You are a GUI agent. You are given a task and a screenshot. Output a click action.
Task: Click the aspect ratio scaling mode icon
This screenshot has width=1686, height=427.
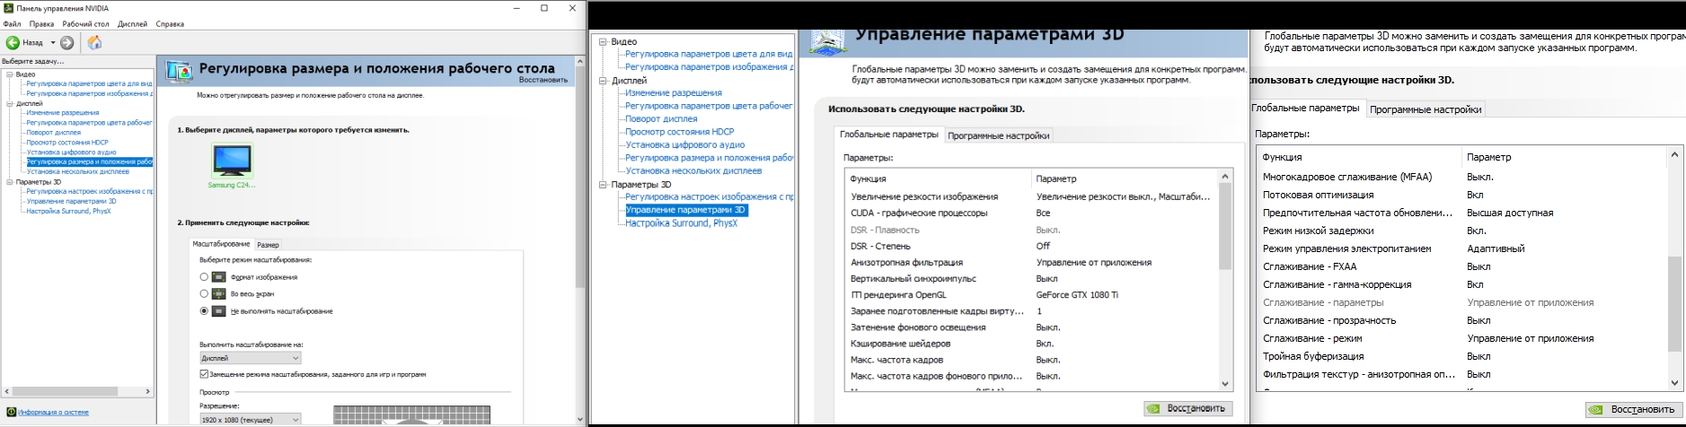click(x=218, y=277)
